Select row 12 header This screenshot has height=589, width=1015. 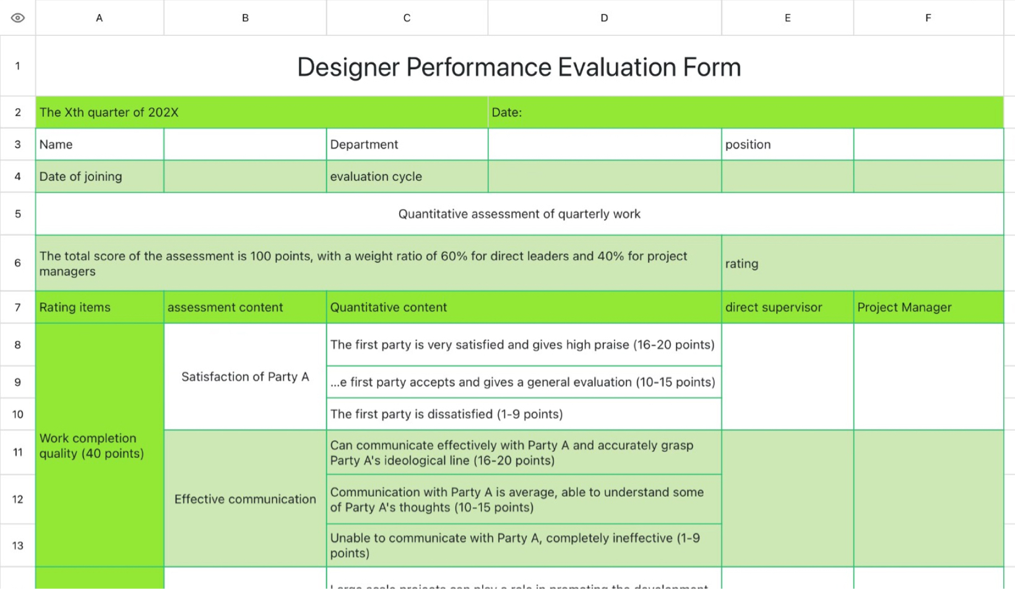(18, 499)
